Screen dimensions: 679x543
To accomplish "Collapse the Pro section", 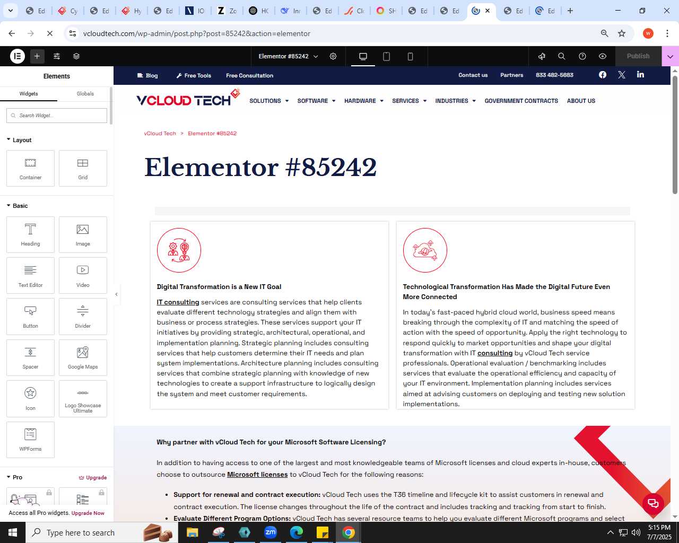I will tap(15, 477).
